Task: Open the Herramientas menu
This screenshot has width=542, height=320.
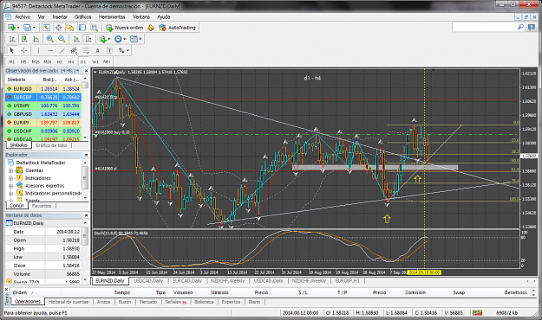Action: pyautogui.click(x=112, y=16)
